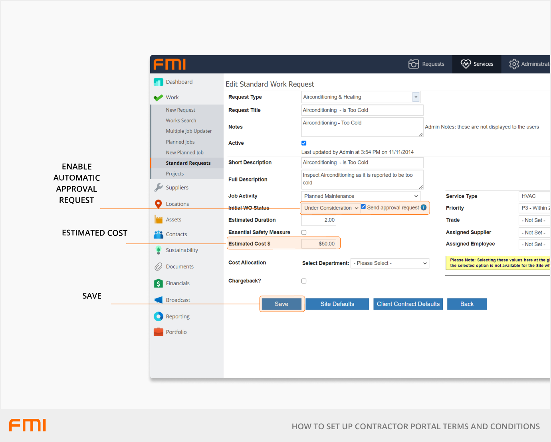Viewport: 551px width, 442px height.
Task: Click the Estimated Cost $ input field
Action: tap(319, 244)
